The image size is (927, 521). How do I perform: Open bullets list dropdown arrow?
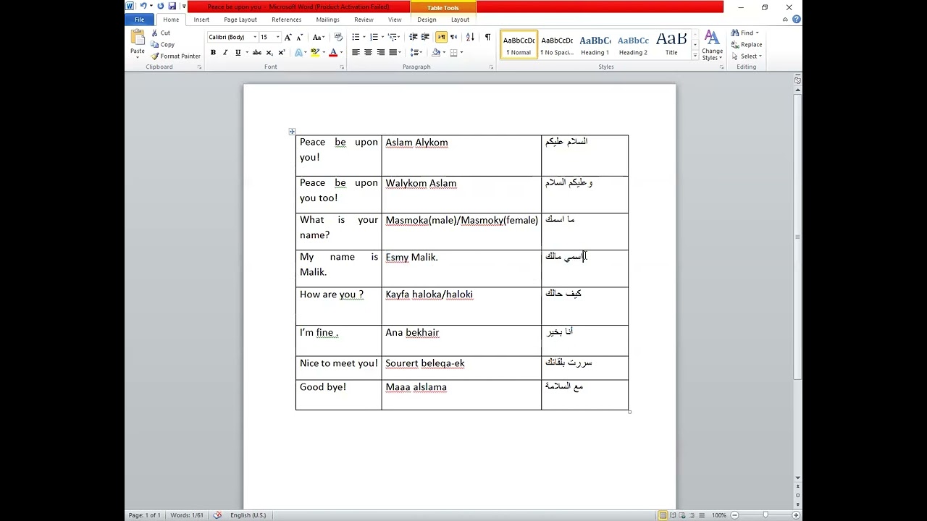point(364,37)
